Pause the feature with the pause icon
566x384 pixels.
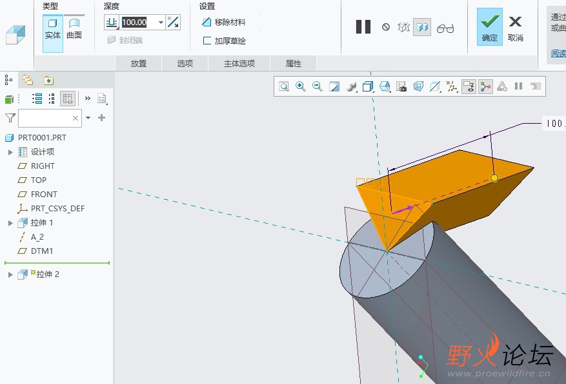[363, 27]
